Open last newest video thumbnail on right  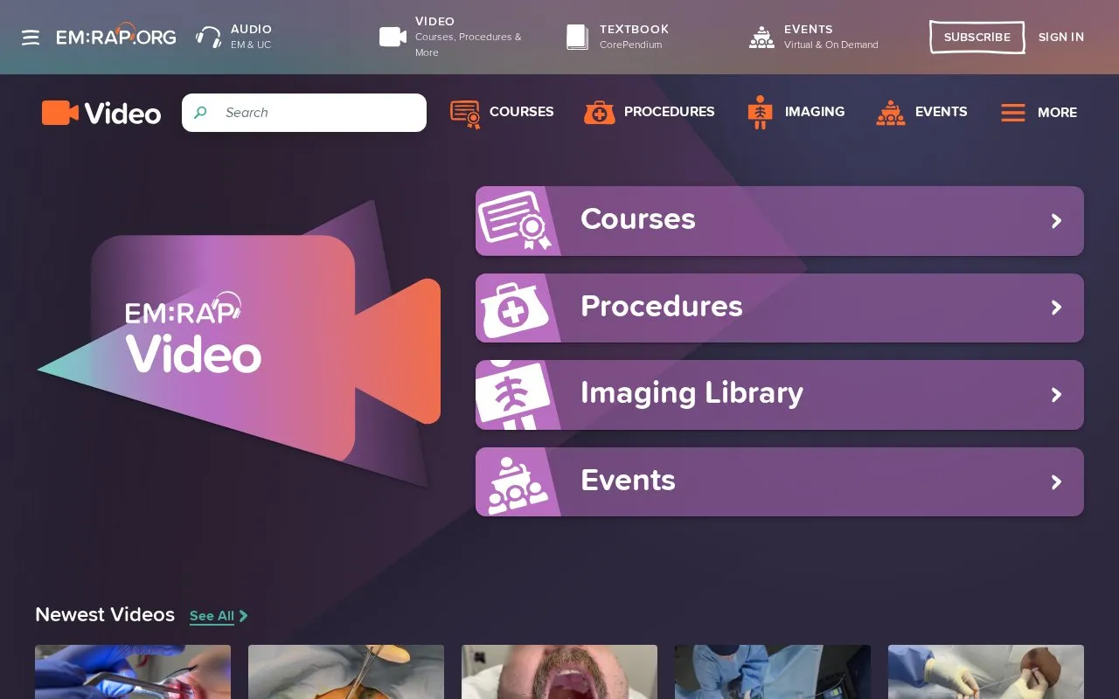click(986, 672)
